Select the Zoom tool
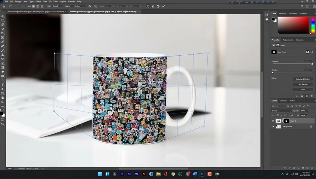Screen dimensions: 316x179 point(2,102)
